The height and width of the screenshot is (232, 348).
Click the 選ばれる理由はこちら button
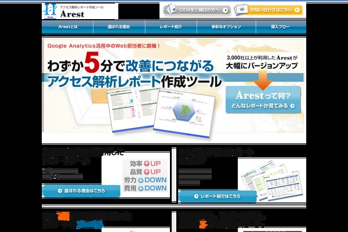point(81,191)
